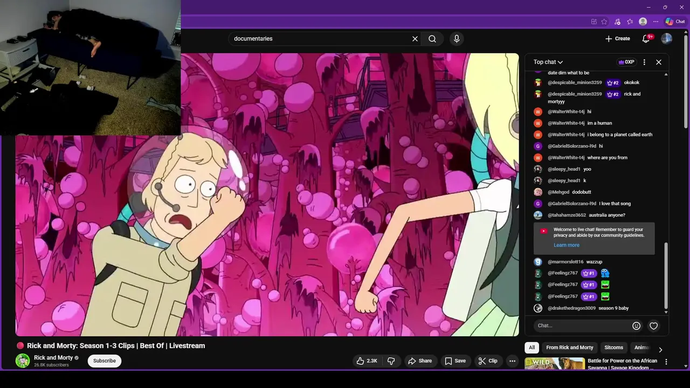Select the Sitcoms filter chip

tap(613, 348)
